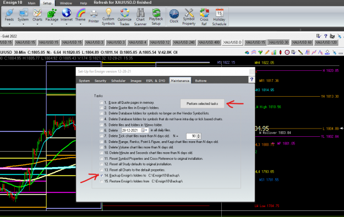Select the XAU/USD.D chart tab

(x=232, y=42)
